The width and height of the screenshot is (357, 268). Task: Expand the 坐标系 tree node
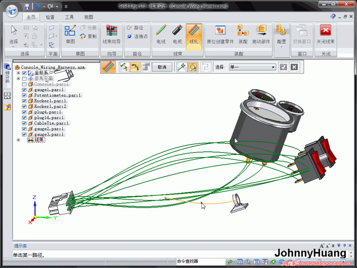coord(18,73)
